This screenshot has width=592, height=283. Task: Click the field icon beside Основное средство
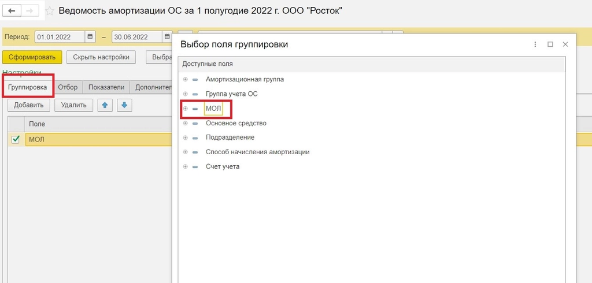point(195,123)
